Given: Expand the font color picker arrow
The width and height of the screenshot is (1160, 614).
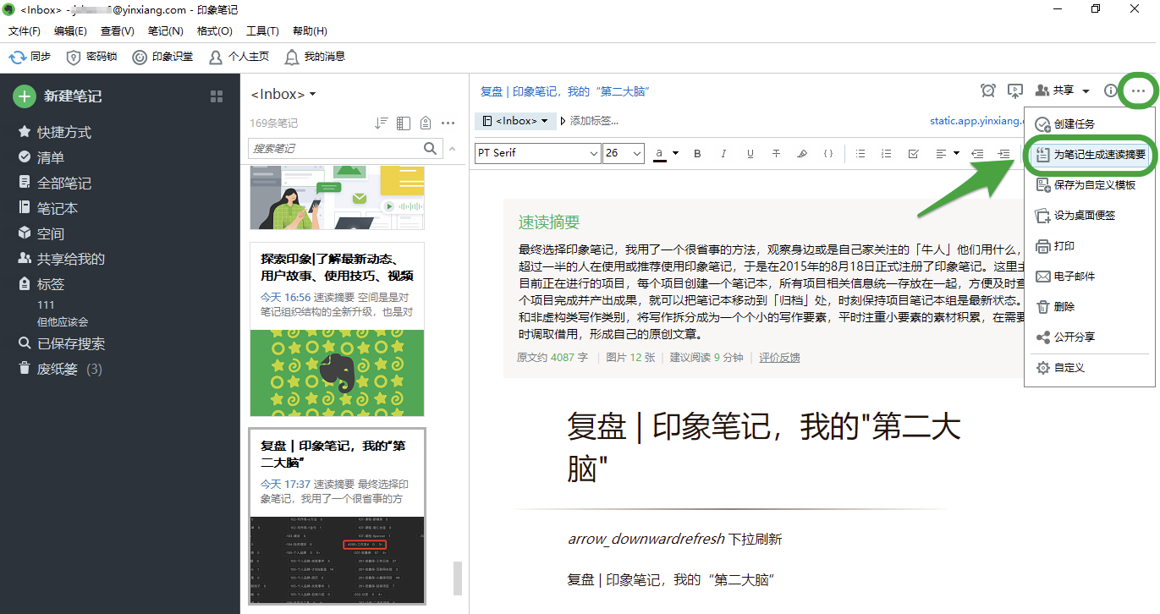Looking at the screenshot, I should tap(675, 153).
